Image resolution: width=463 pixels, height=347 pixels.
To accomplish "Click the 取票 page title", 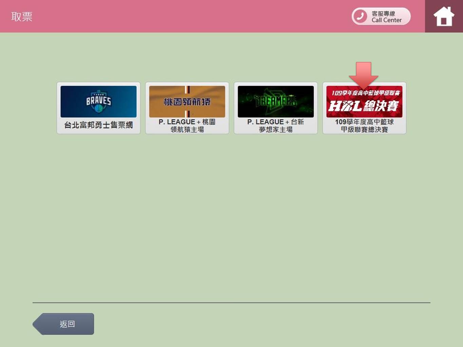I will click(x=22, y=17).
